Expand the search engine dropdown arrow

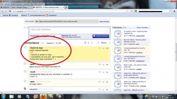pos(137,11)
